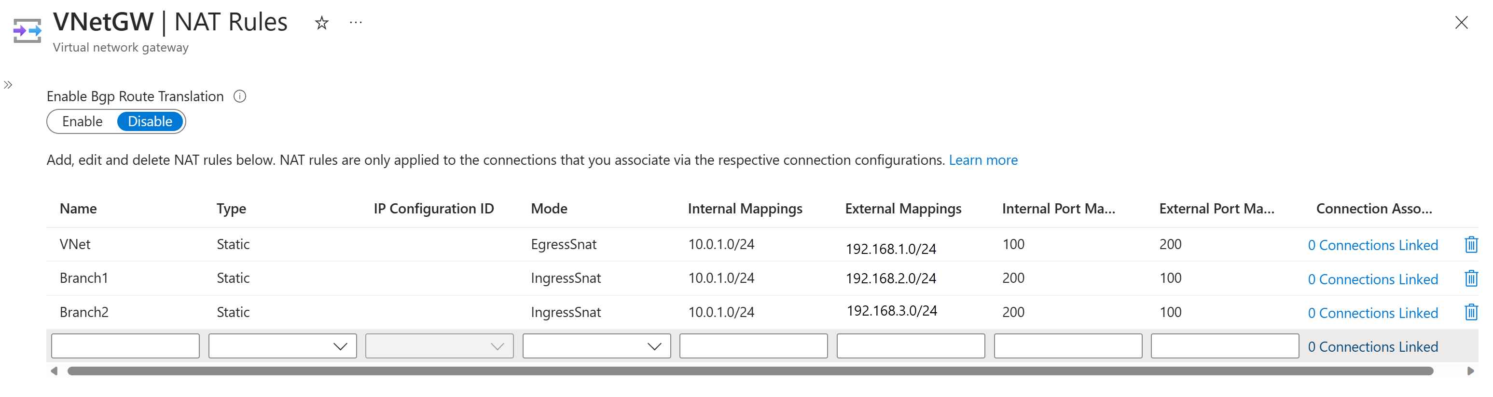Screen dimensions: 1493x397
Task: Open the IP Configuration ID dropdown
Action: (439, 346)
